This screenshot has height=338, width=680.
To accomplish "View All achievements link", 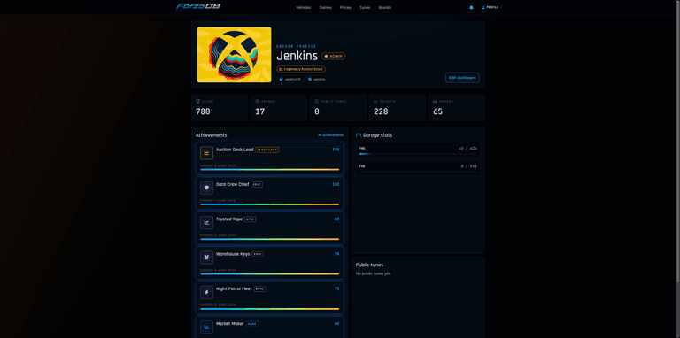I will point(330,135).
